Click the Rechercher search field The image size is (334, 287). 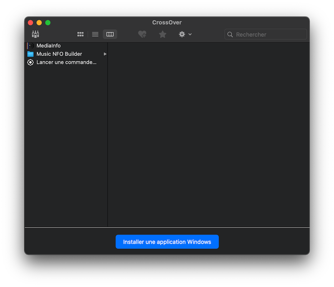tap(266, 34)
